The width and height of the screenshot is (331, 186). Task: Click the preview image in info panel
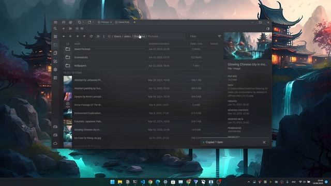pos(248,46)
